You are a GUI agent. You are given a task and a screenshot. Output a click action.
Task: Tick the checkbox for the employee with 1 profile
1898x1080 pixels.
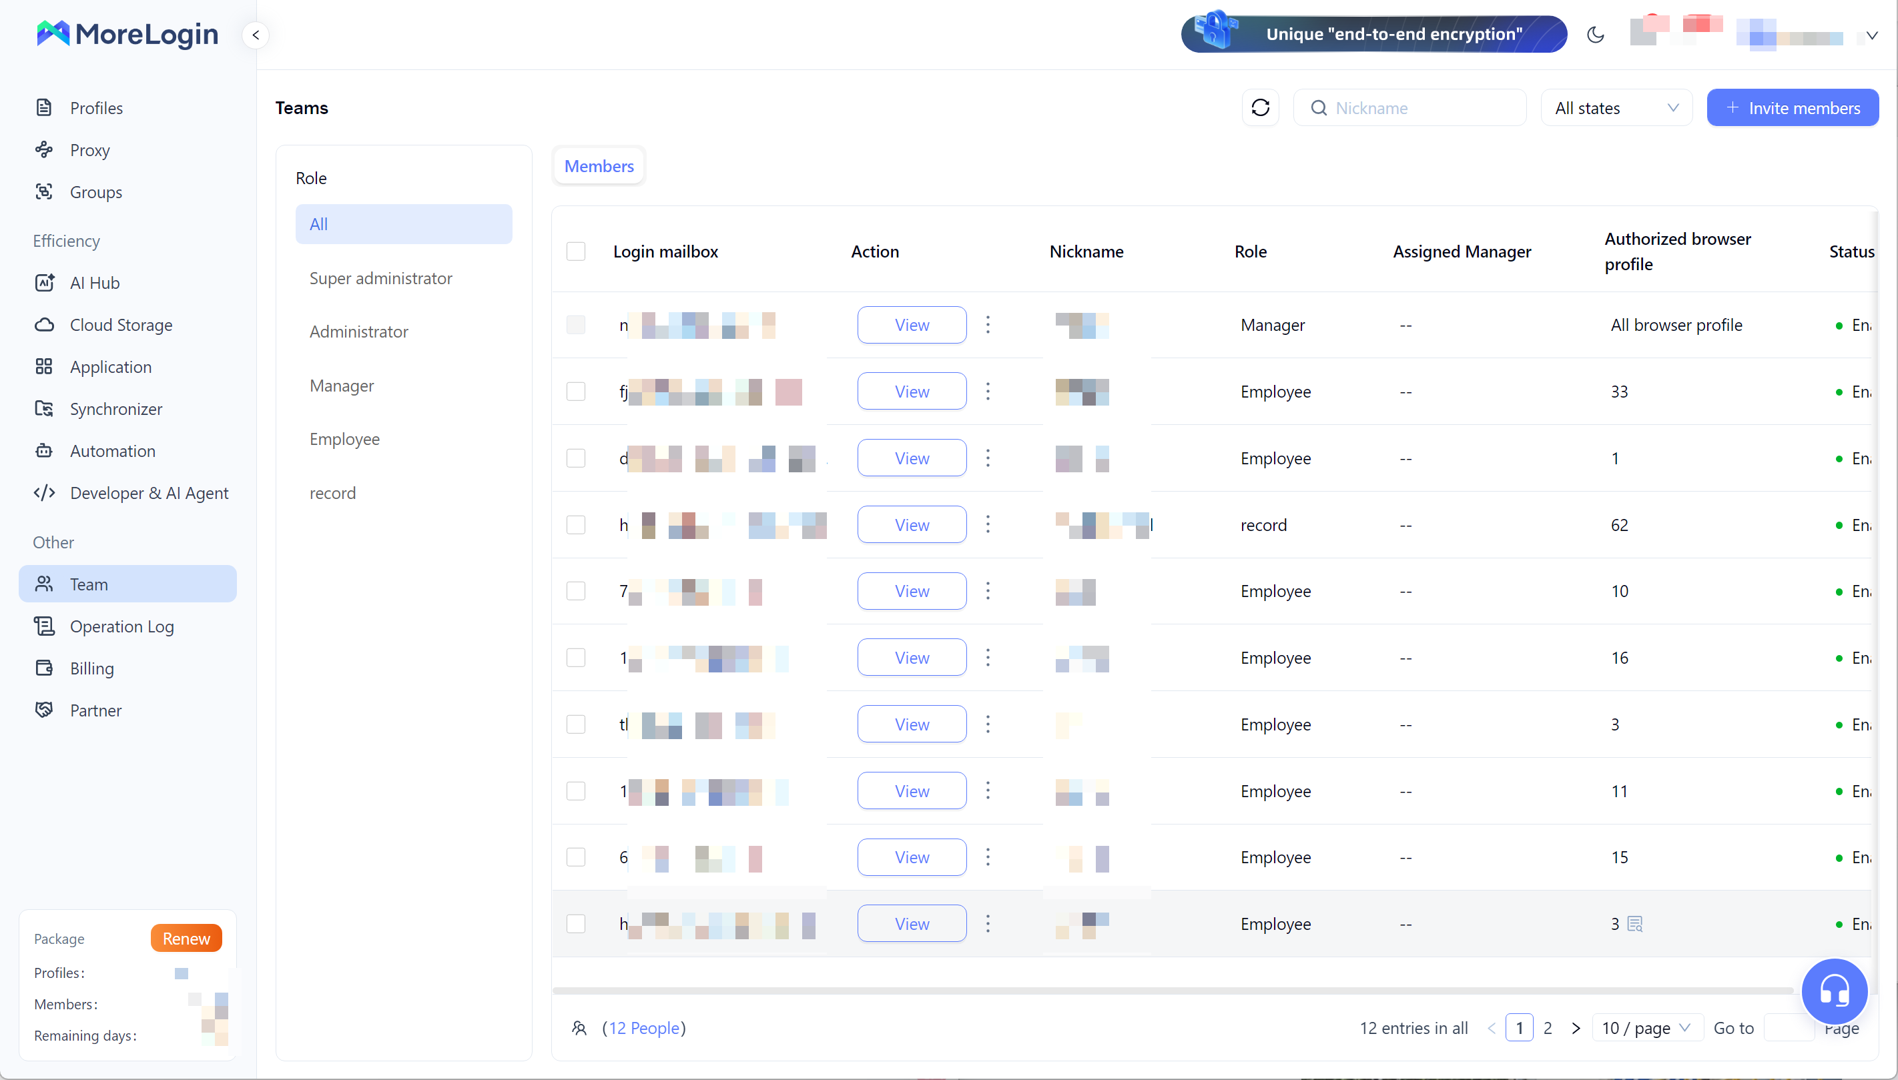[x=576, y=458]
